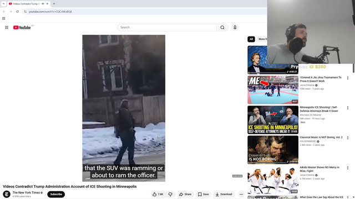The image size is (355, 199).
Task: Subscribe to The New York Times
Action: (x=56, y=194)
